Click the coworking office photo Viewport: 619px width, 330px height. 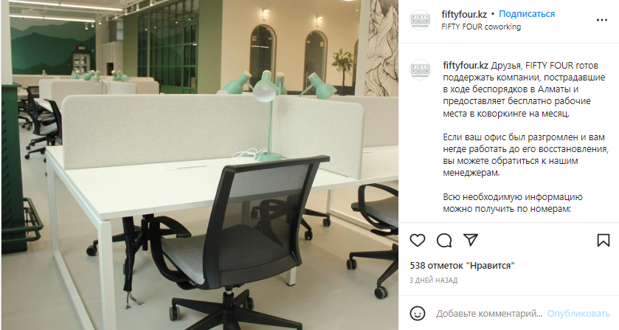tap(200, 165)
